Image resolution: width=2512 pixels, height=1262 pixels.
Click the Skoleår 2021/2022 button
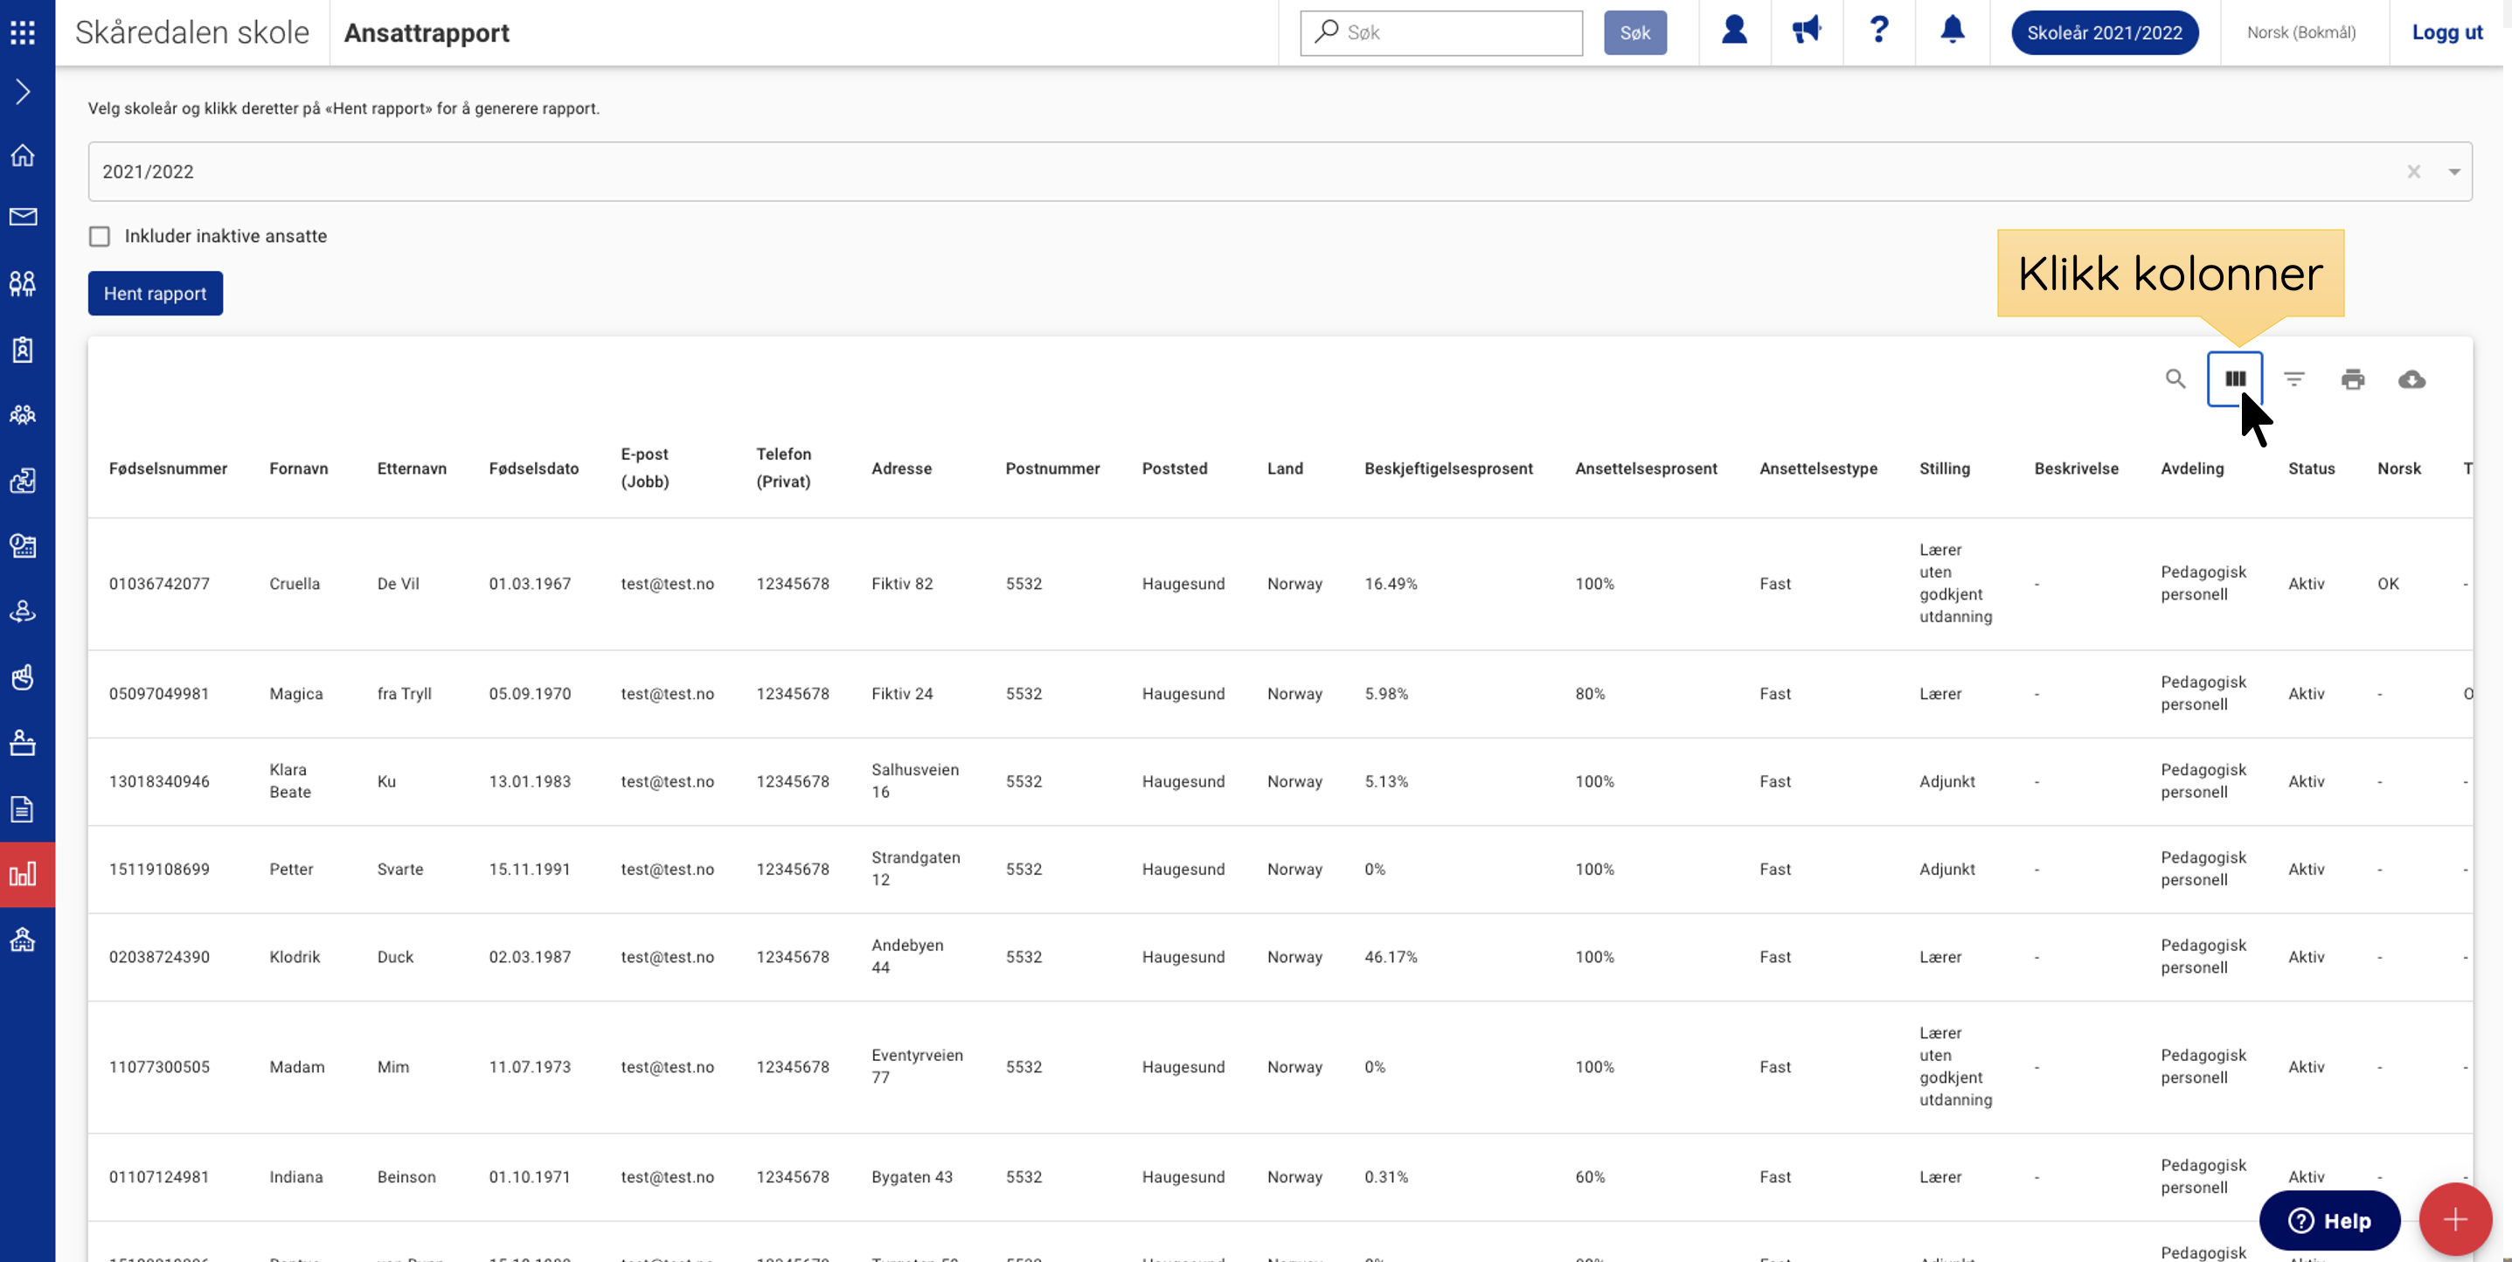tap(2105, 32)
